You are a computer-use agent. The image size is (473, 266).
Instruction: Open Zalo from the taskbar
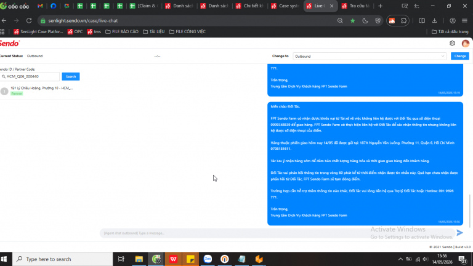point(208,259)
